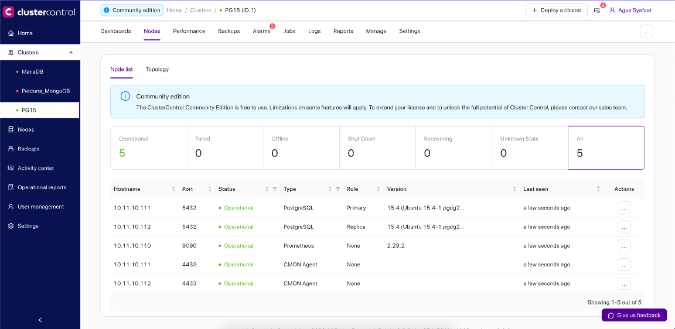
Task: Click the Home icon in sidebar
Action: (11, 33)
